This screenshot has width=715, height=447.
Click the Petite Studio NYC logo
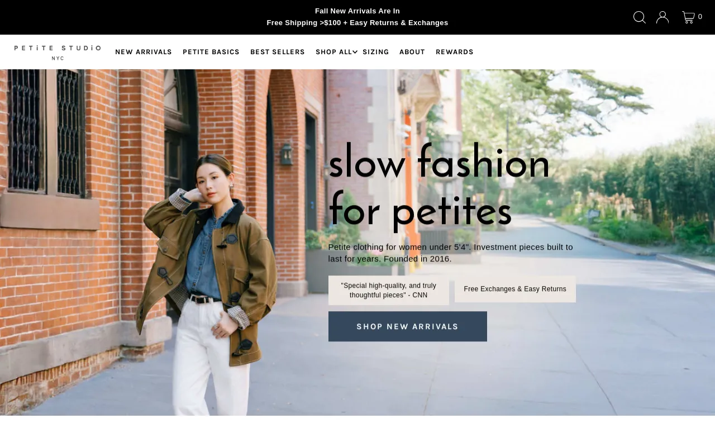[x=58, y=53]
